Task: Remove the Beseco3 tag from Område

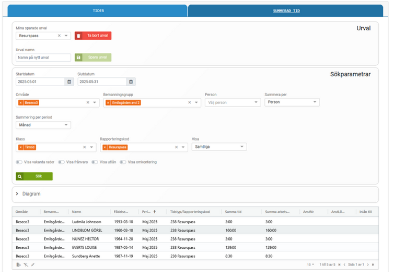Action: [20, 103]
